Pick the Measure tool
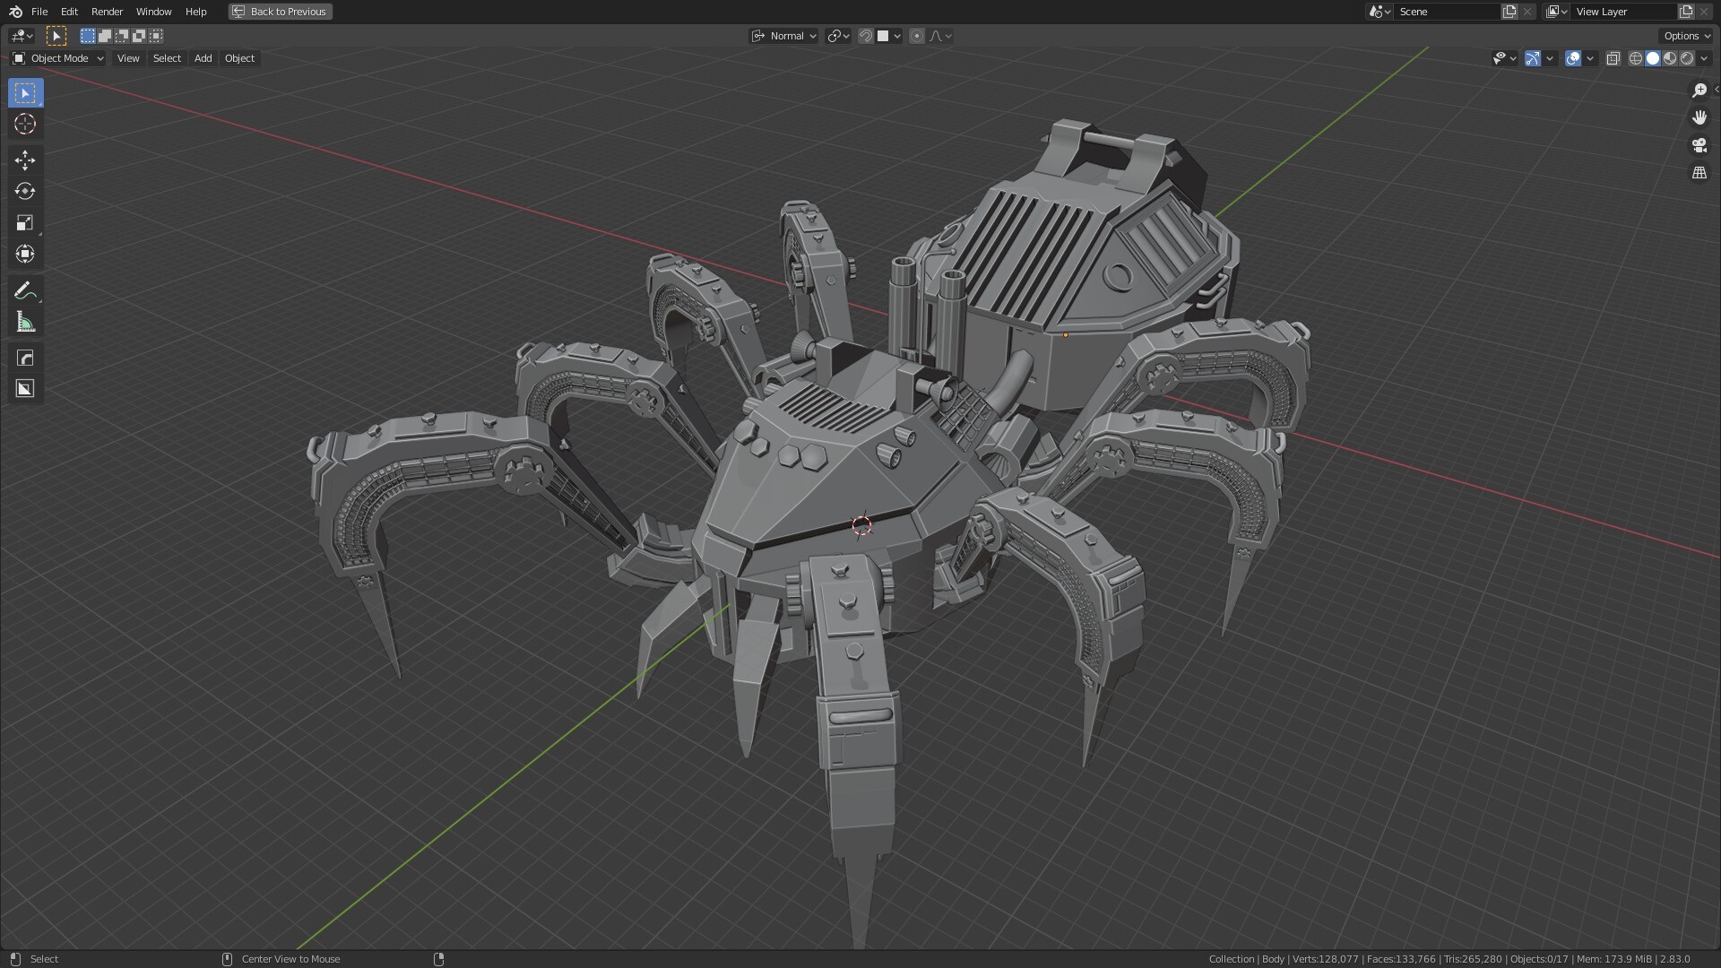The image size is (1721, 968). [x=24, y=321]
